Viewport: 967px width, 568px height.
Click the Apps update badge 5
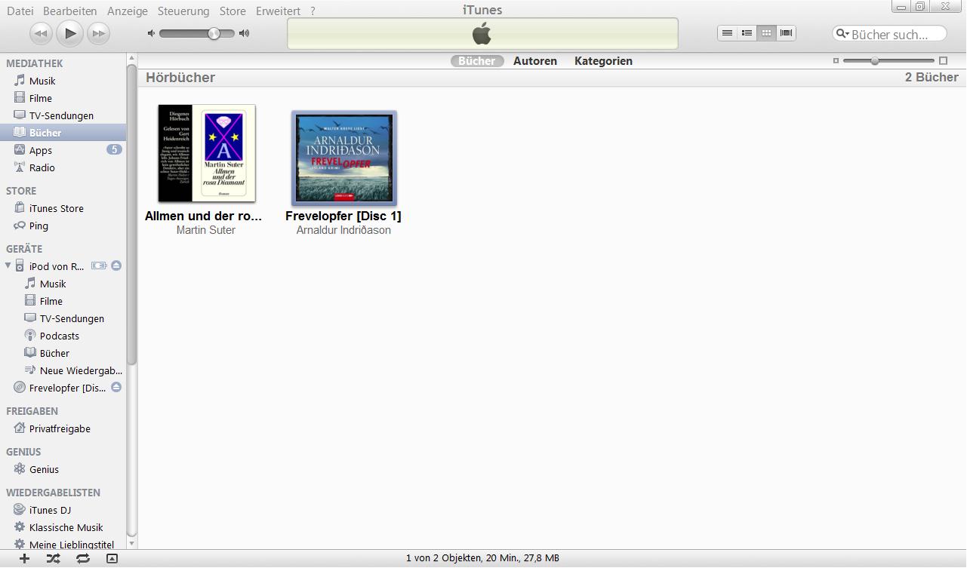114,149
